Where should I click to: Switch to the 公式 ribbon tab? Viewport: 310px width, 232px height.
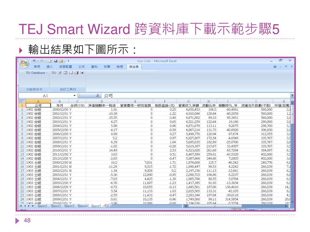point(81,67)
